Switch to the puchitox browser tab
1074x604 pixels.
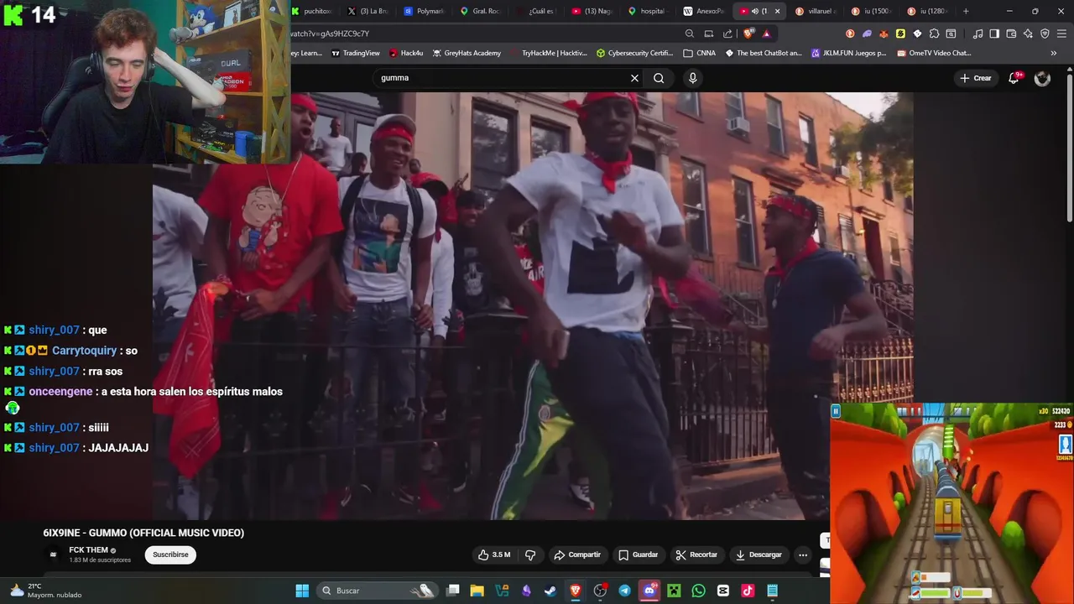click(311, 11)
